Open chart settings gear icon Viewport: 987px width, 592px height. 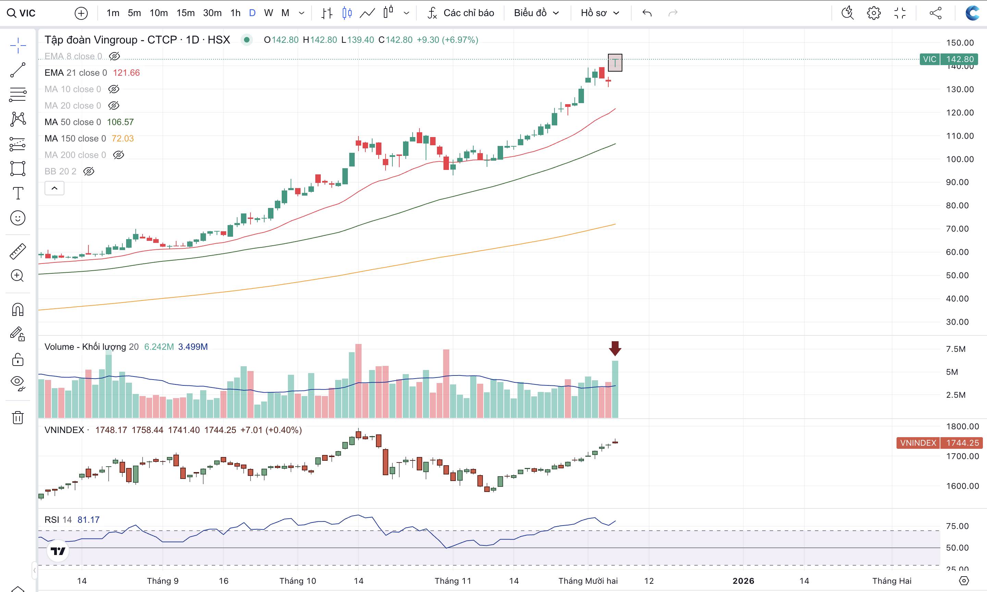(874, 13)
